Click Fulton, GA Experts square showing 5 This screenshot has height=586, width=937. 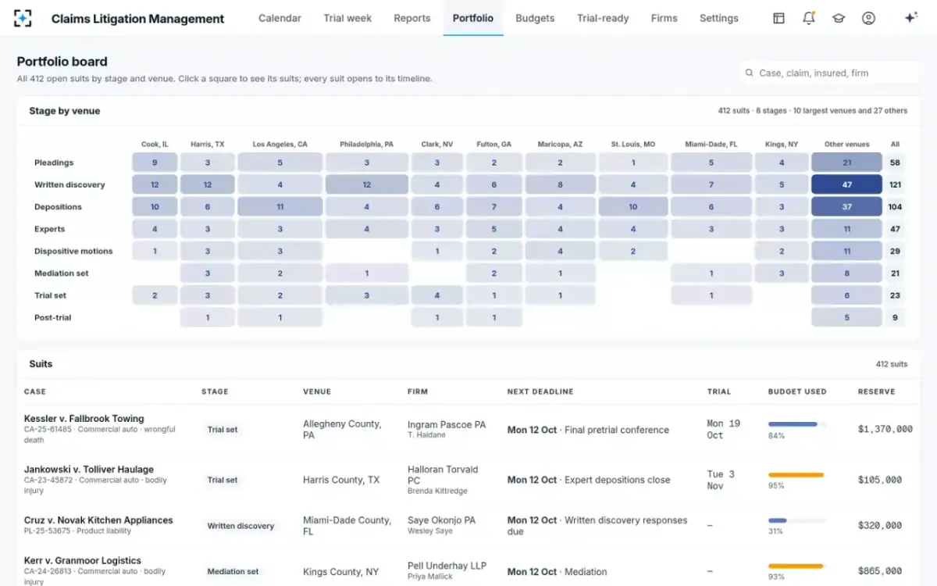click(494, 229)
